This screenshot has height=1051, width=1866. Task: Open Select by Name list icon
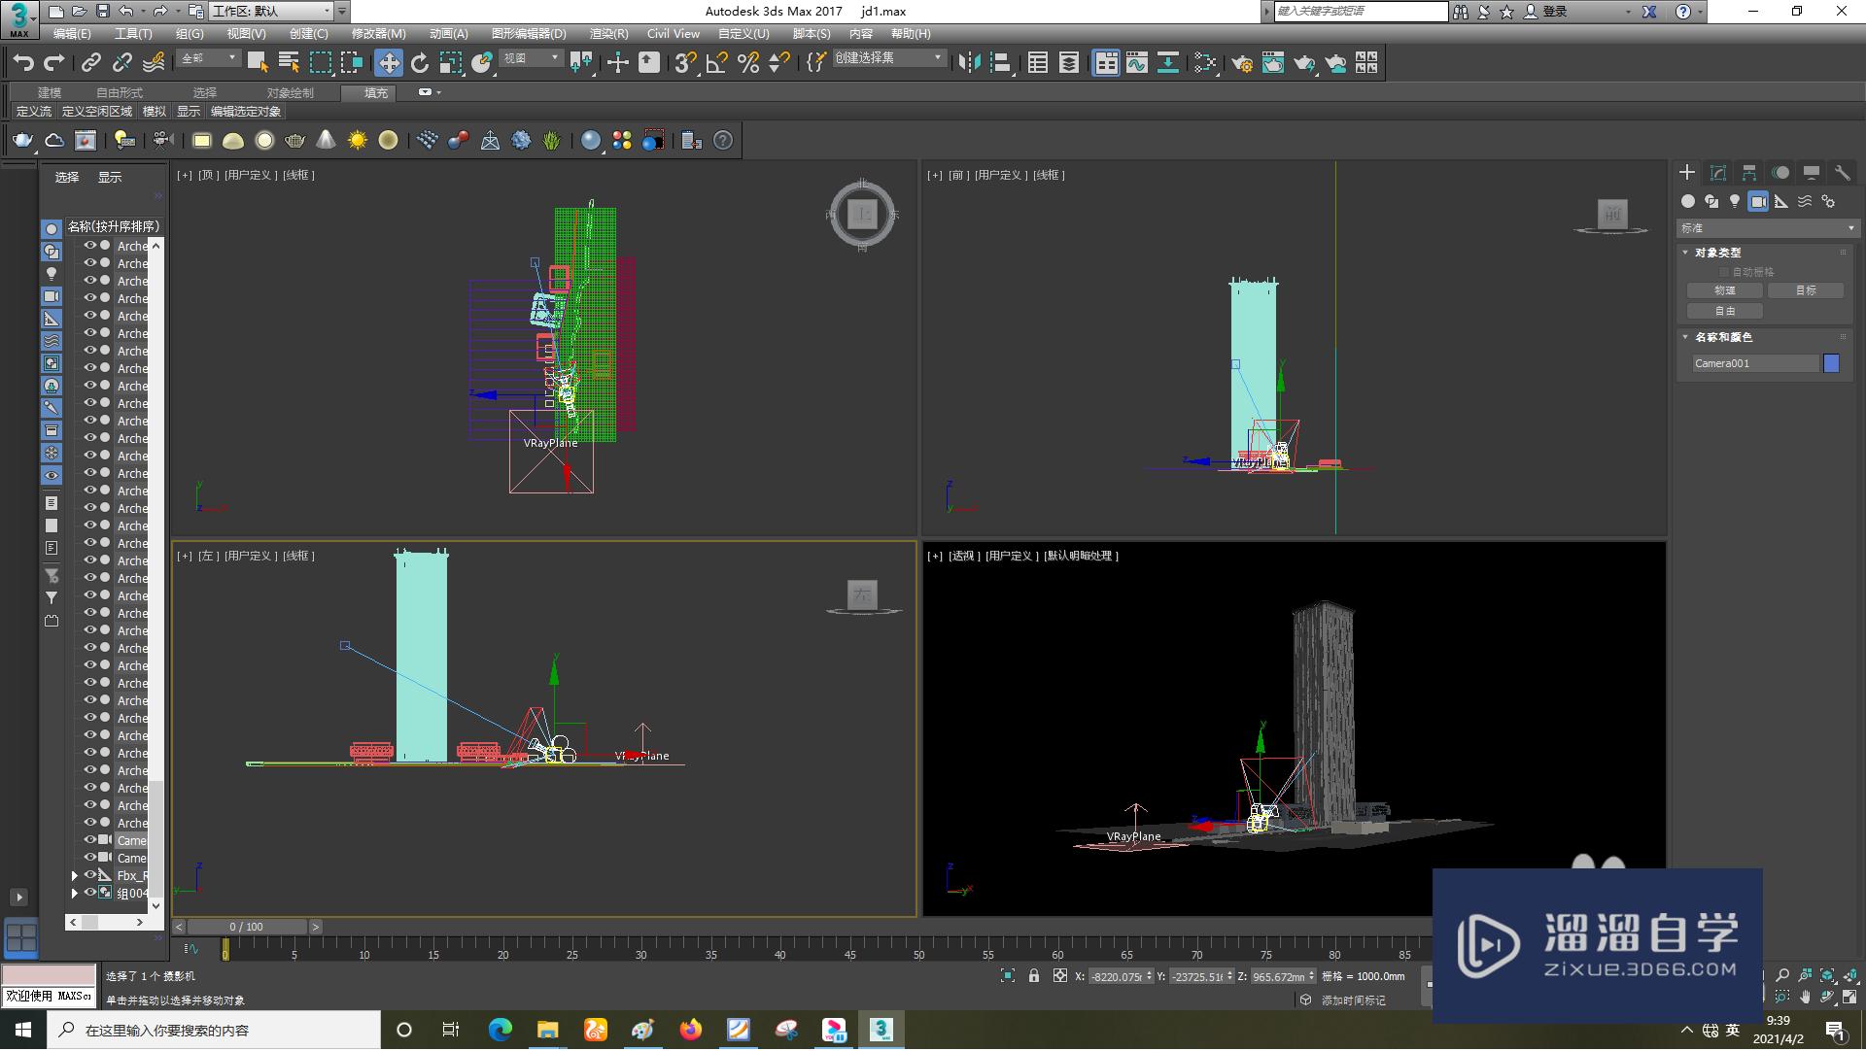coord(289,63)
